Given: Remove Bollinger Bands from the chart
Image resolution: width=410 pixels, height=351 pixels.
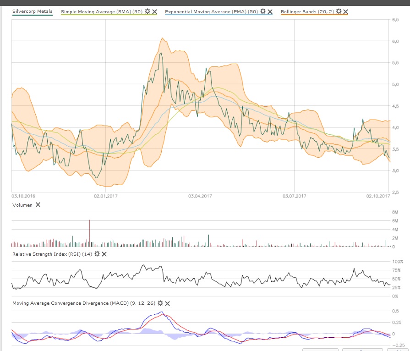Looking at the screenshot, I should [x=345, y=11].
